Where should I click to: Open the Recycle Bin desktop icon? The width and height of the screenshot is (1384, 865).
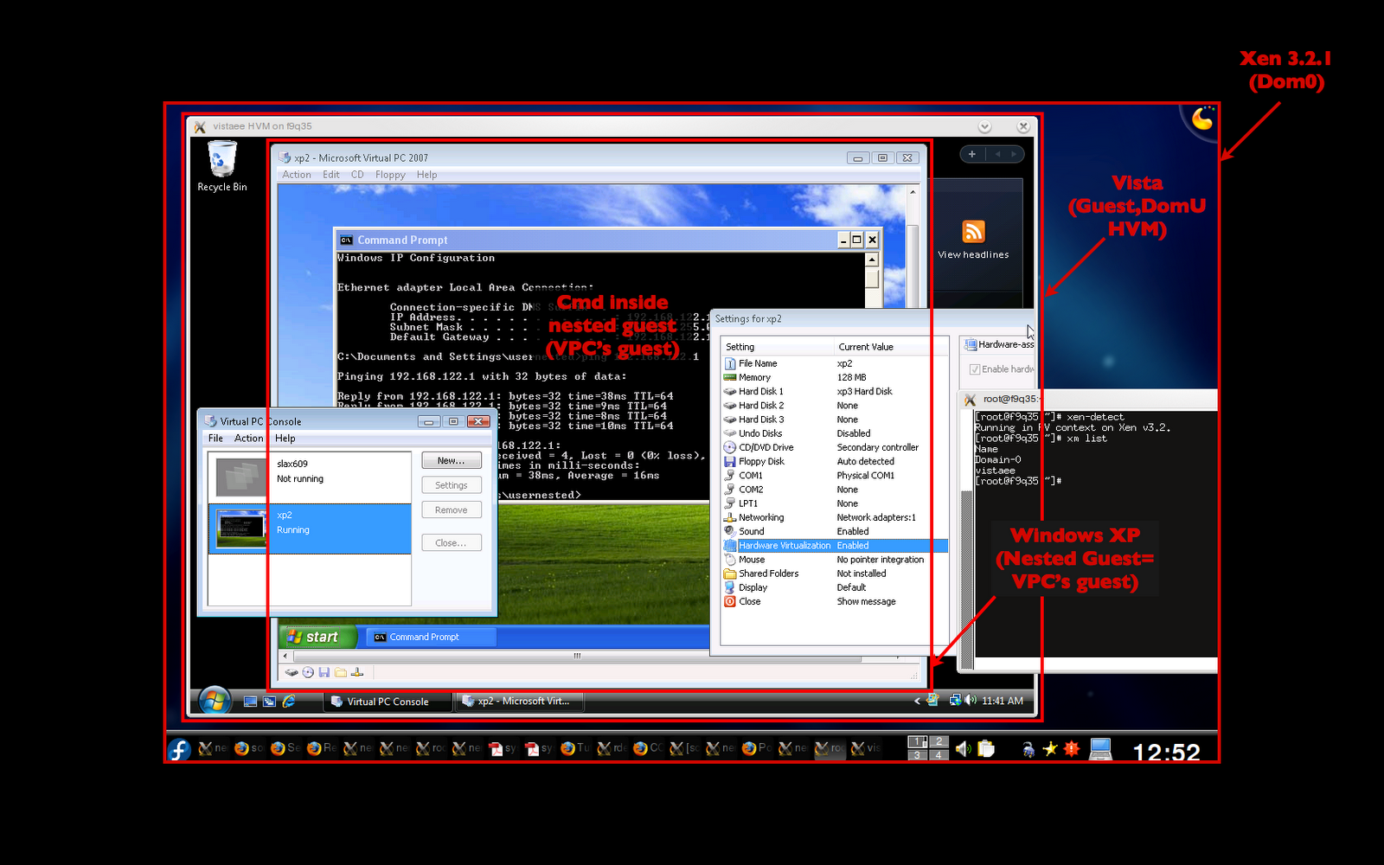pyautogui.click(x=221, y=166)
